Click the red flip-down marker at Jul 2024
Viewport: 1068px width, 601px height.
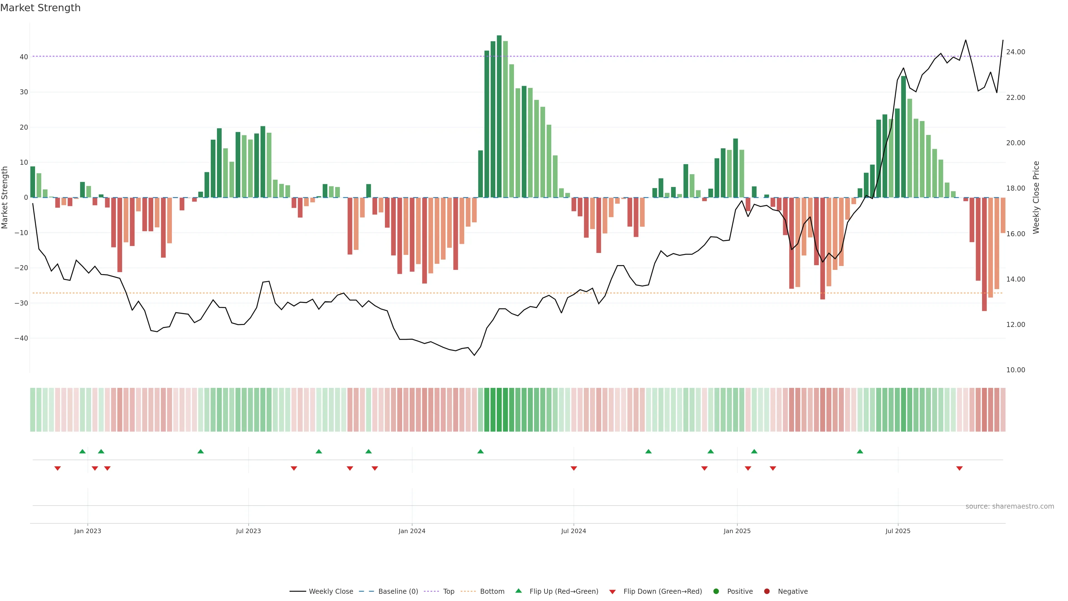click(574, 468)
